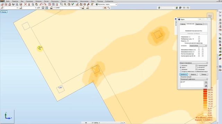Switch to the Главная tab

(x=183, y=24)
